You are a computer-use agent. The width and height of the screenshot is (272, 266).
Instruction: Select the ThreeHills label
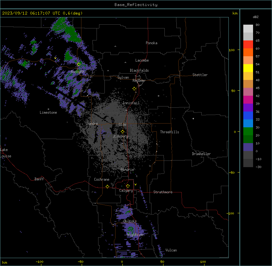tap(169, 132)
